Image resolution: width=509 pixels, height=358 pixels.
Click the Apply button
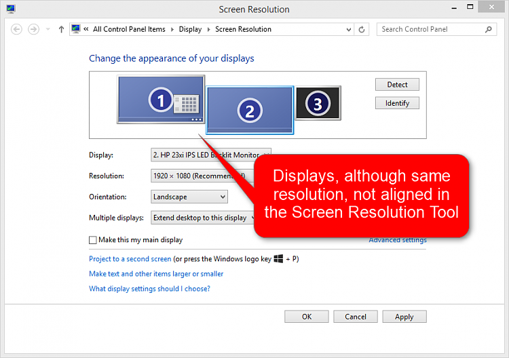pyautogui.click(x=404, y=317)
